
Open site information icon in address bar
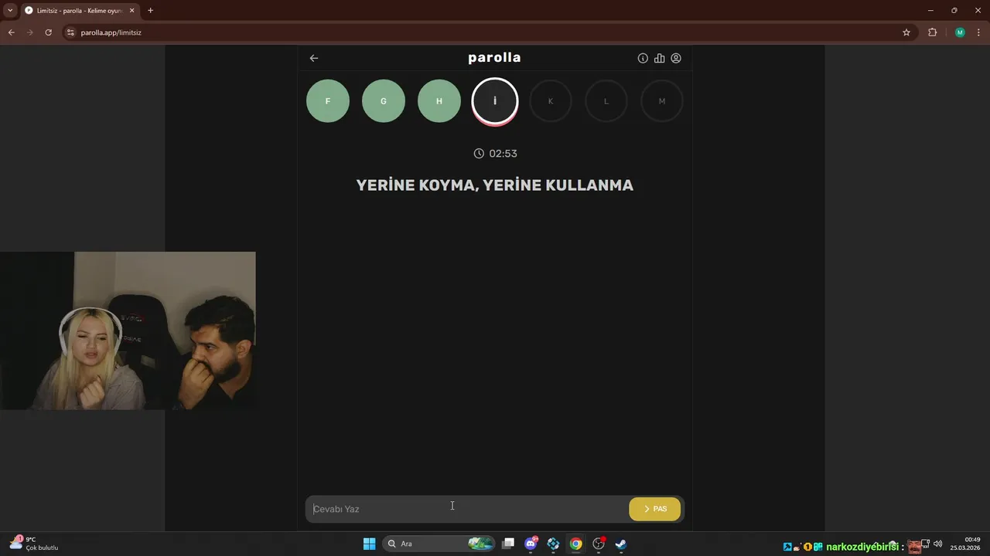(x=70, y=32)
